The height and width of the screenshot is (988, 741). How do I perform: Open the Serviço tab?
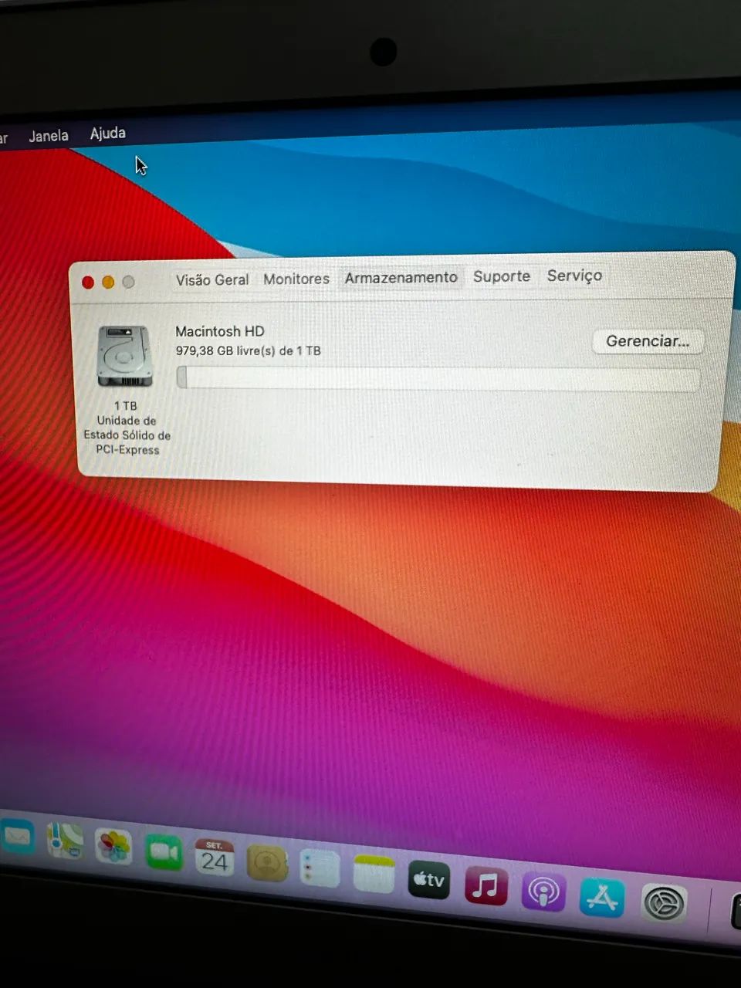(574, 276)
